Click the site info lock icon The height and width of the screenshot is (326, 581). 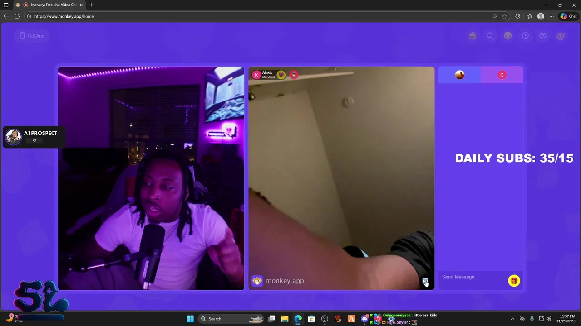click(29, 16)
